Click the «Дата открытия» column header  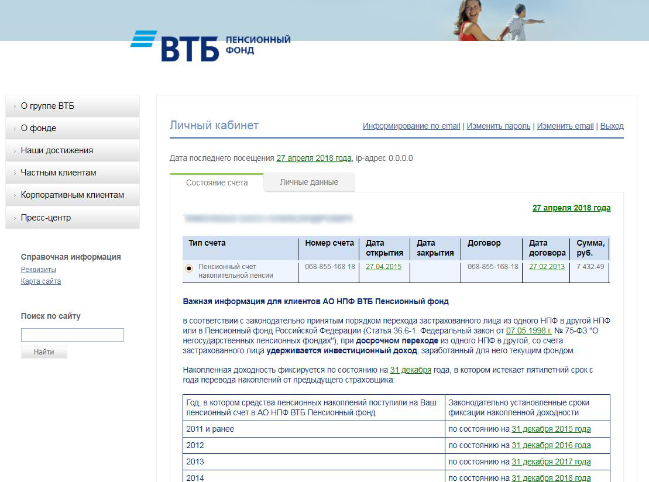click(x=384, y=248)
